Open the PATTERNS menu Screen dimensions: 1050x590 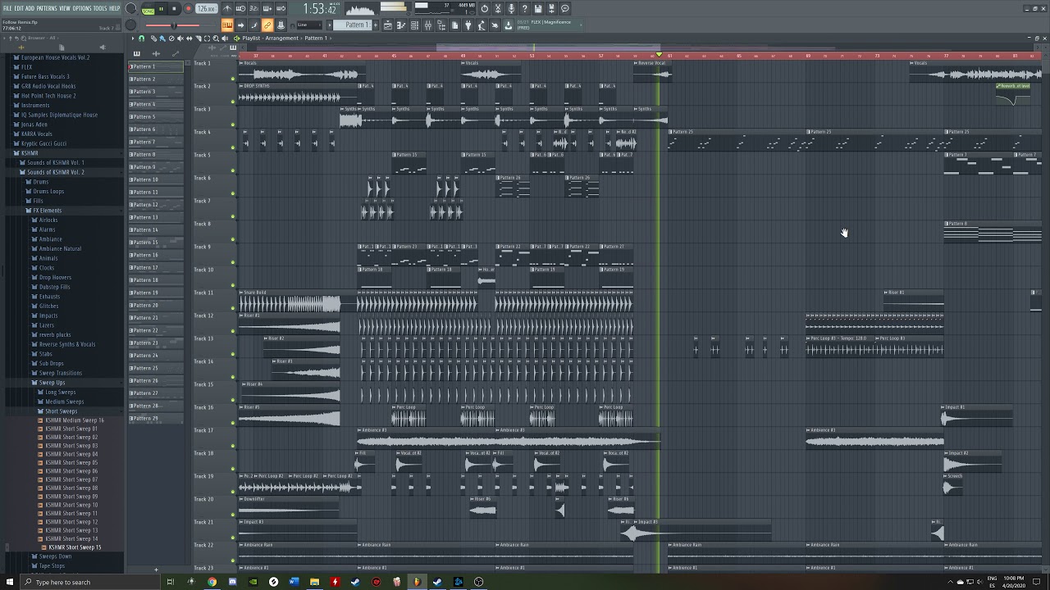click(x=46, y=8)
